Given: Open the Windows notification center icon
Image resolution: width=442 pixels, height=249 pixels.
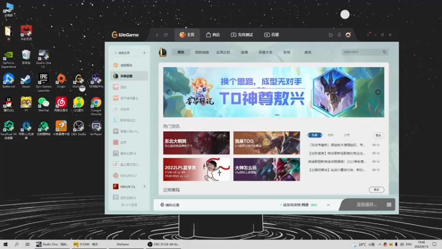Looking at the screenshot, I should 434,245.
